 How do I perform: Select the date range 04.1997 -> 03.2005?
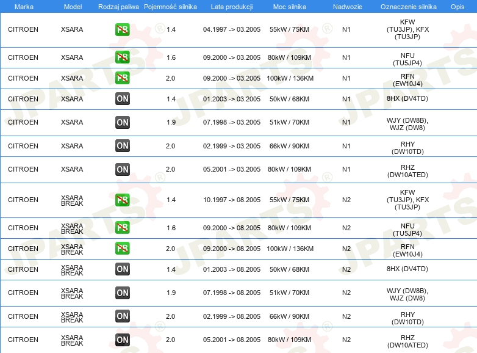(232, 29)
